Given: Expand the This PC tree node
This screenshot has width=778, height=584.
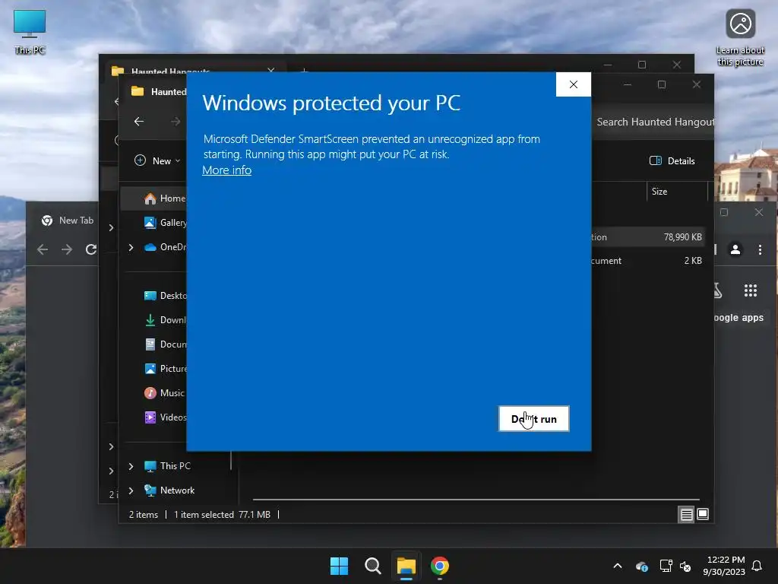Looking at the screenshot, I should 131,466.
